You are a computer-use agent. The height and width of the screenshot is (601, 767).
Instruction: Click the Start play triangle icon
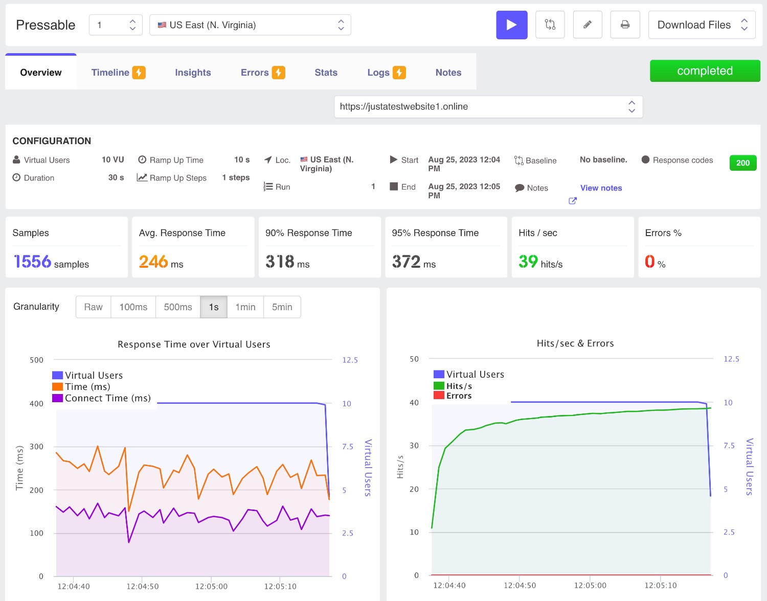point(394,159)
